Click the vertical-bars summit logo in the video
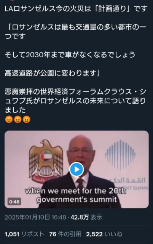 pos(120,154)
